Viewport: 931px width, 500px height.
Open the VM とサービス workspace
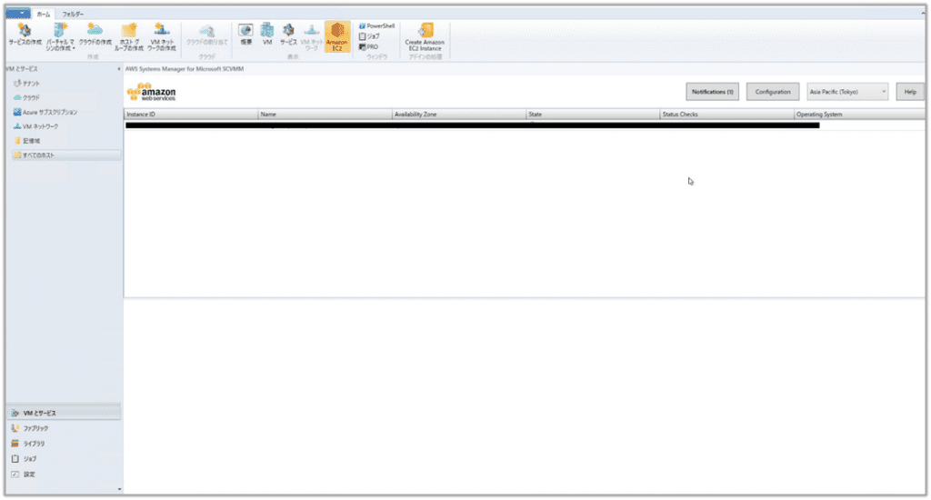(x=64, y=413)
